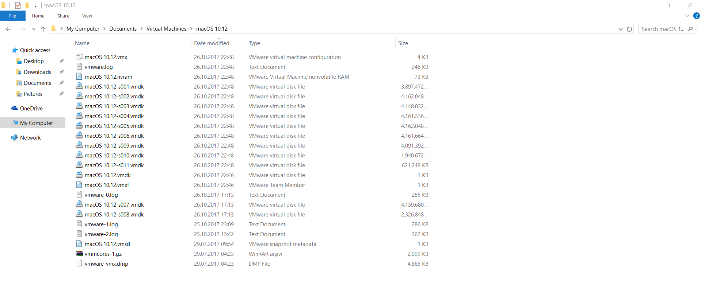Select the macOS 10.12-s011.vmdk disk icon

(x=79, y=165)
